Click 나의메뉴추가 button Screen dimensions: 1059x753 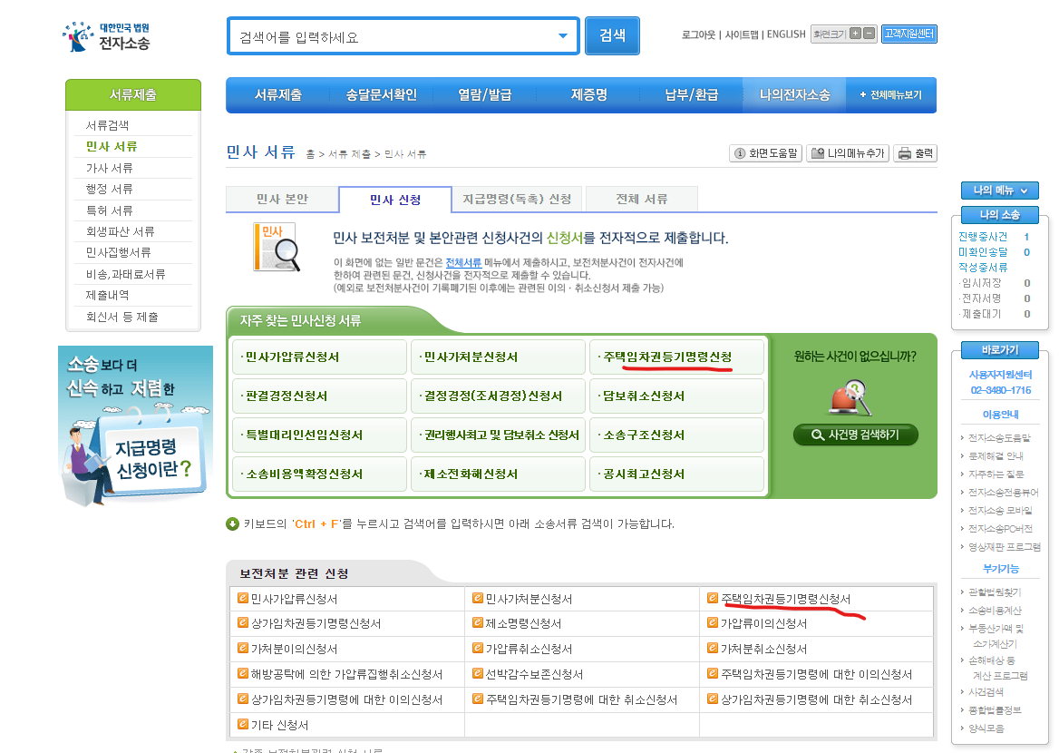tap(849, 153)
